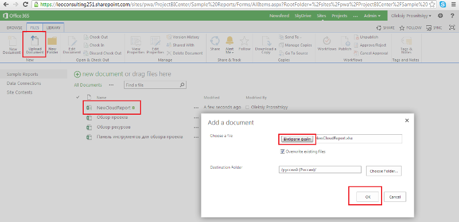
Task: Toggle the Overwrite existing files checkbox
Action: coord(282,151)
